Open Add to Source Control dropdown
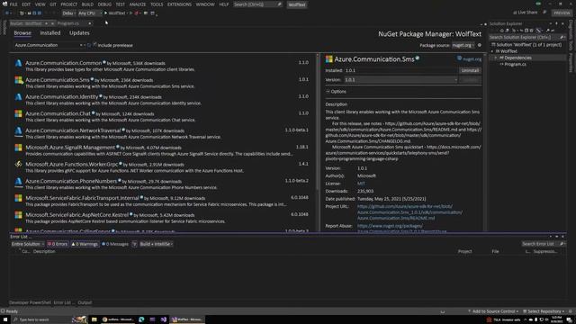576x324 pixels. point(493,311)
